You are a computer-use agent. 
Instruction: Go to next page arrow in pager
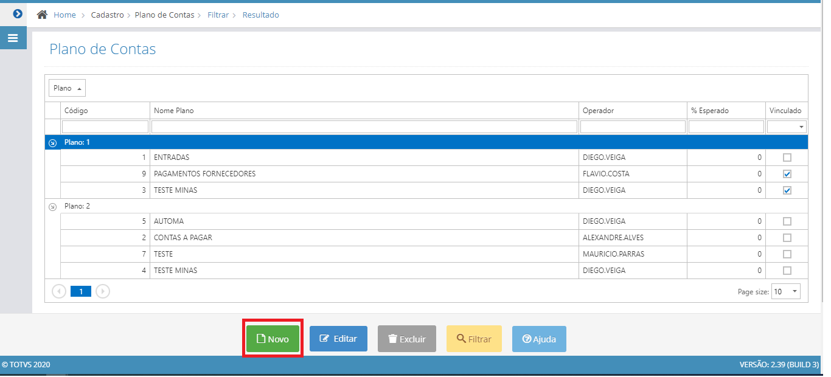click(x=103, y=291)
